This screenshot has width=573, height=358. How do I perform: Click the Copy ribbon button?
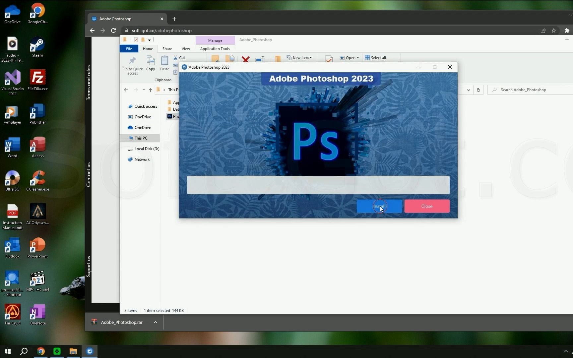click(151, 63)
